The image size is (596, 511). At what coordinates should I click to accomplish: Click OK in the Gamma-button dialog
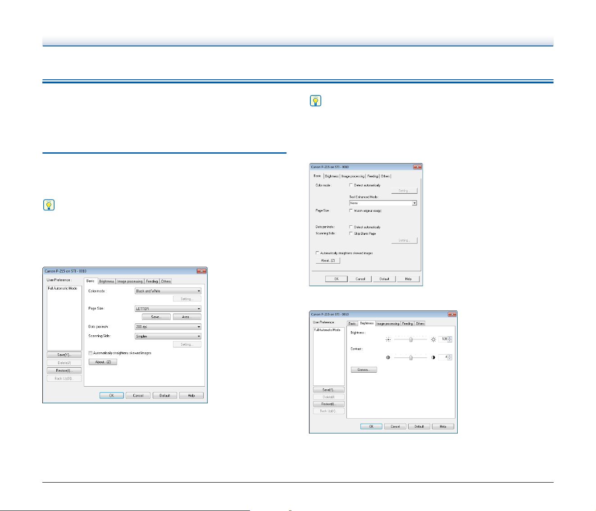point(372,426)
